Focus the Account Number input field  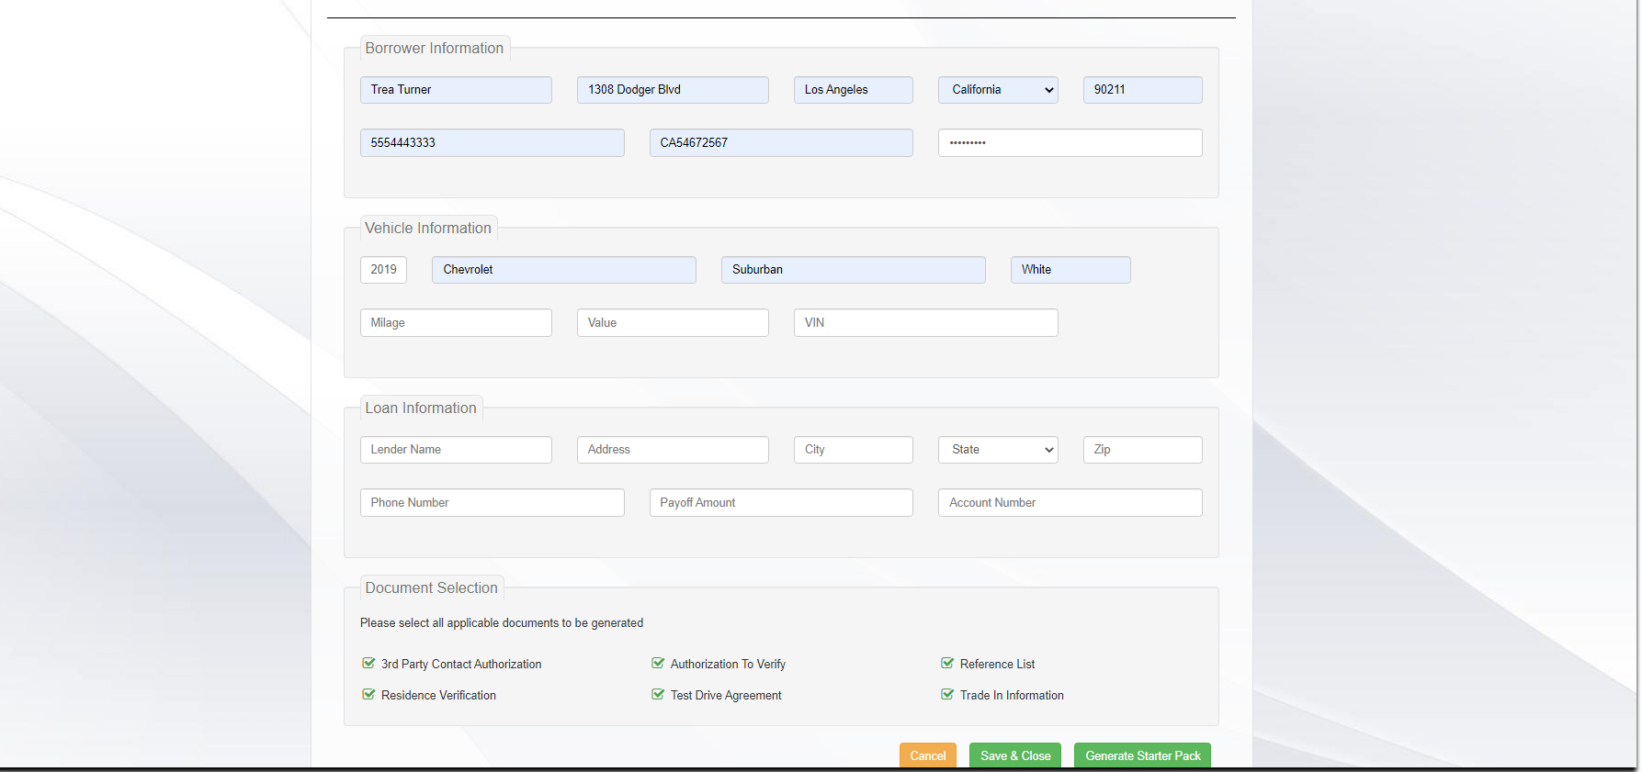point(1070,503)
